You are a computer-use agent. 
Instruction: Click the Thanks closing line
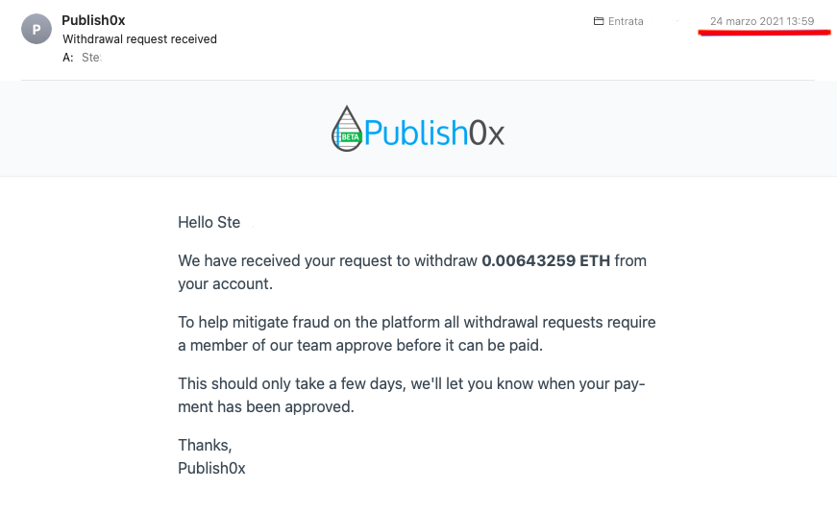205,445
